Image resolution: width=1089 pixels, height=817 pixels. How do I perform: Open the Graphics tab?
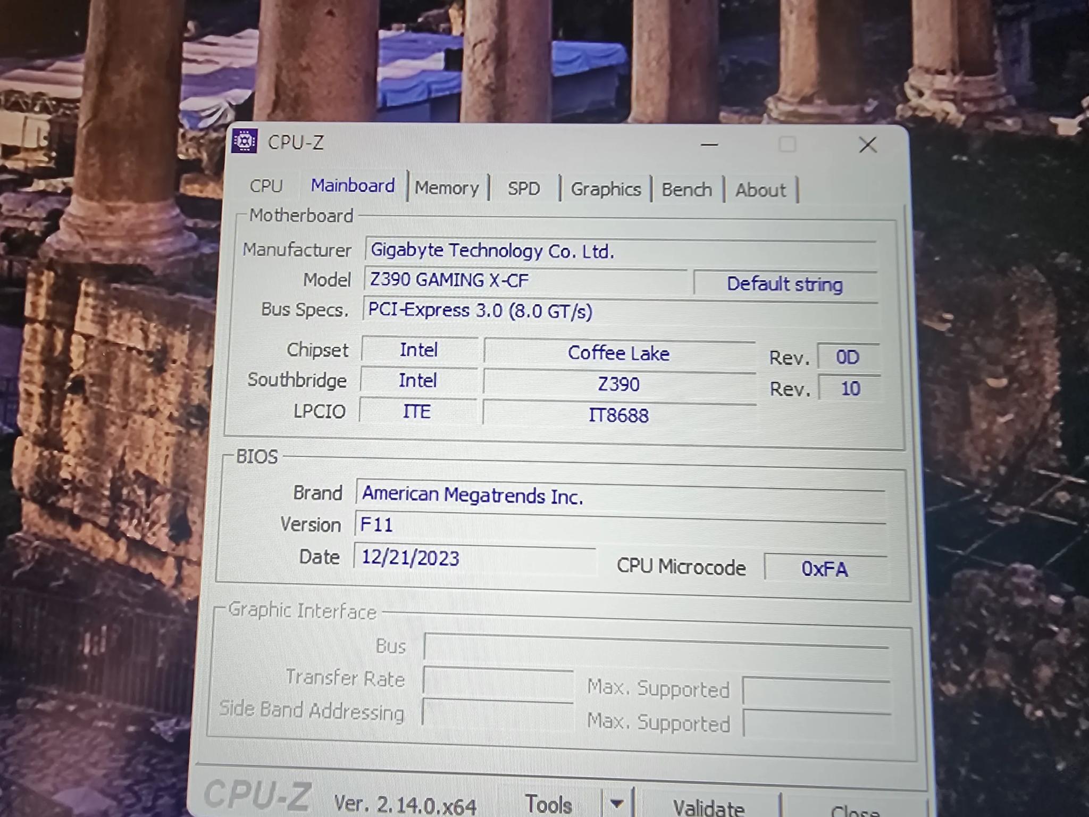(x=605, y=189)
